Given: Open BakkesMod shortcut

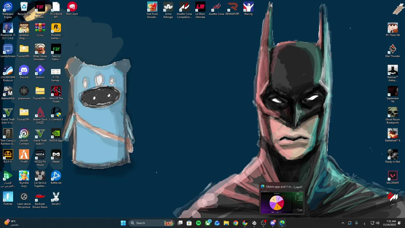Looking at the screenshot, I should click(8, 93).
